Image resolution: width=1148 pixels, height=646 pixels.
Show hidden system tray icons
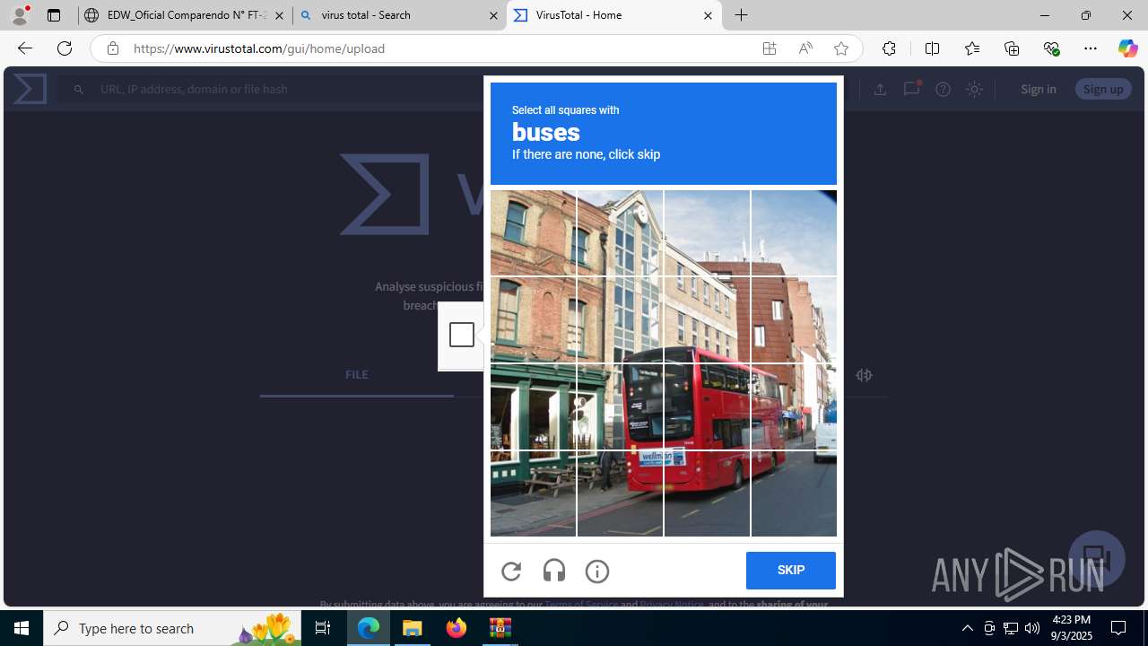click(967, 628)
